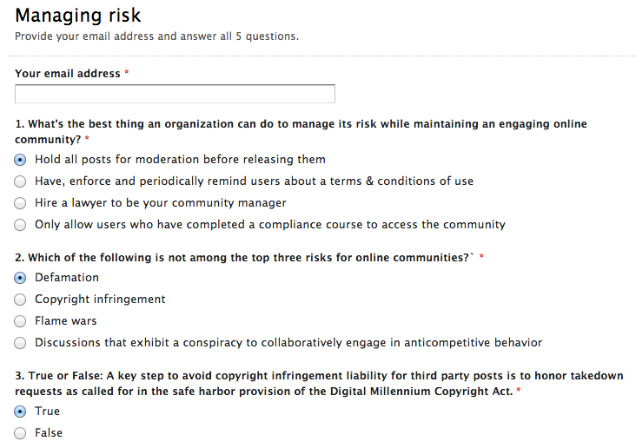The image size is (636, 448).
Task: Select Flame wars radio button
Action: 20,321
